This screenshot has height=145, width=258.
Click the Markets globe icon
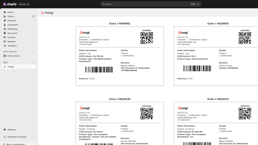coord(5,42)
